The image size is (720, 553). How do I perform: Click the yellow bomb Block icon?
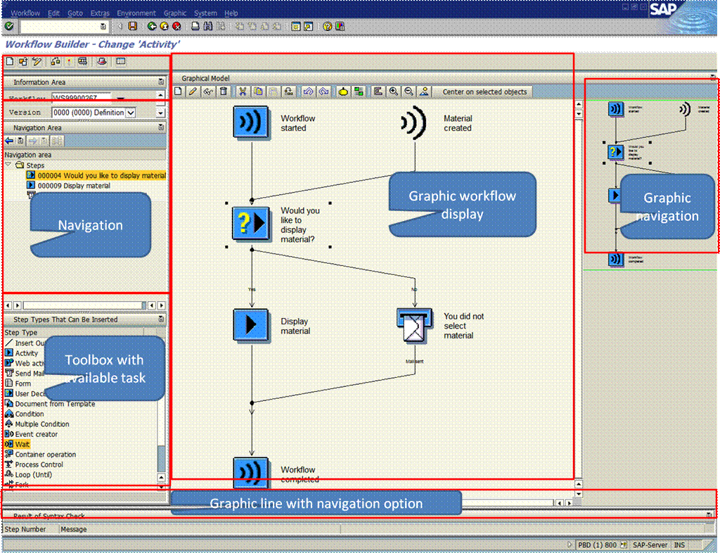[x=343, y=91]
